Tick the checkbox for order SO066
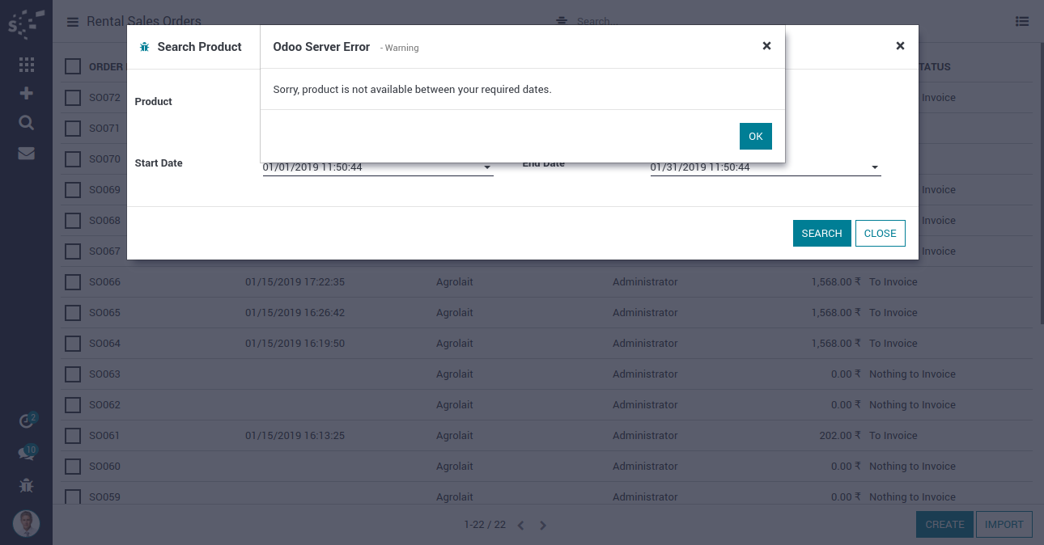 (73, 282)
